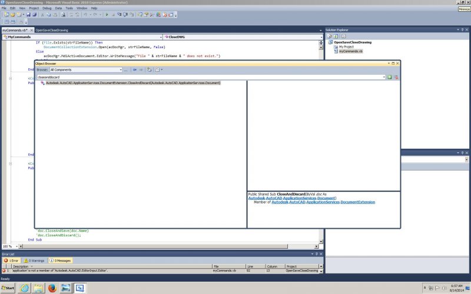The height and width of the screenshot is (294, 471).
Task: Open the 100 % zoom dropdown
Action: coord(16,246)
